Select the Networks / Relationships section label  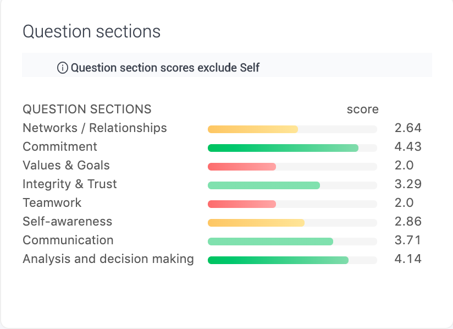point(95,128)
